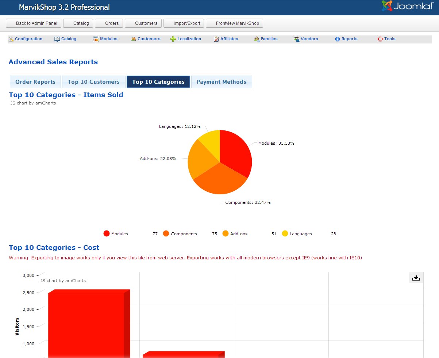Click the 1,000 axis label

(28, 344)
